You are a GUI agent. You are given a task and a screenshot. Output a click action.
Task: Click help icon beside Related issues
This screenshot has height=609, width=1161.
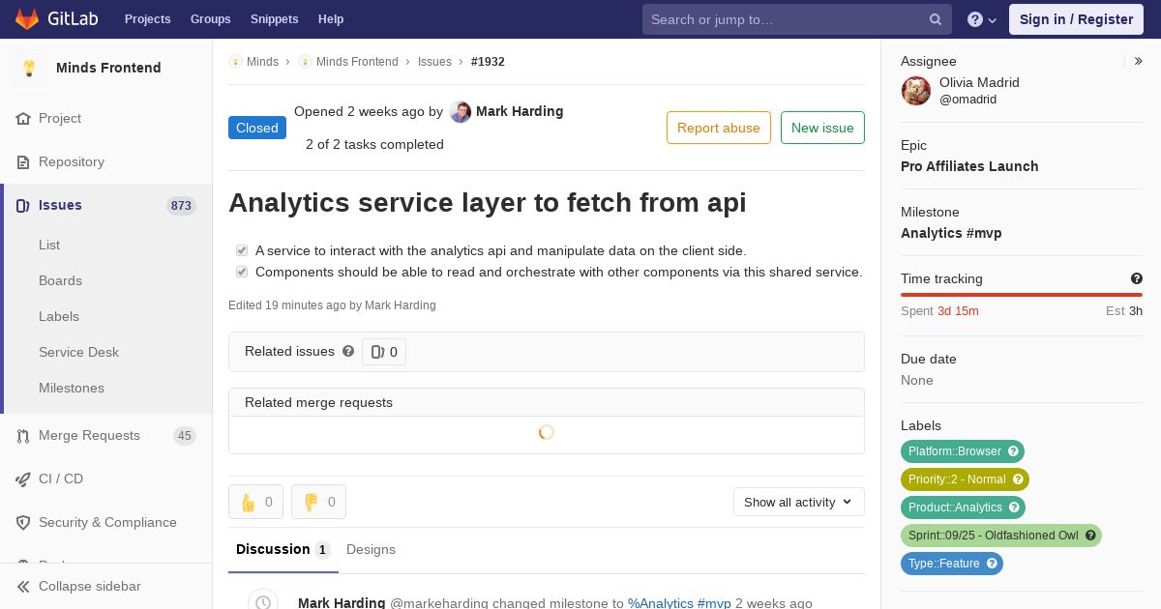[x=348, y=351]
